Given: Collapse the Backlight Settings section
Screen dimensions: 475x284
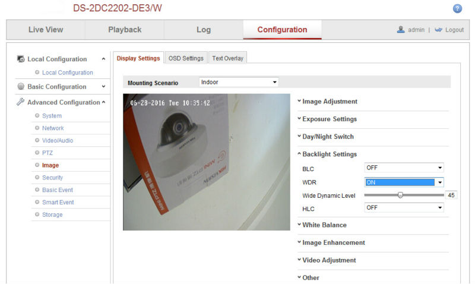Looking at the screenshot, I should pyautogui.click(x=330, y=154).
